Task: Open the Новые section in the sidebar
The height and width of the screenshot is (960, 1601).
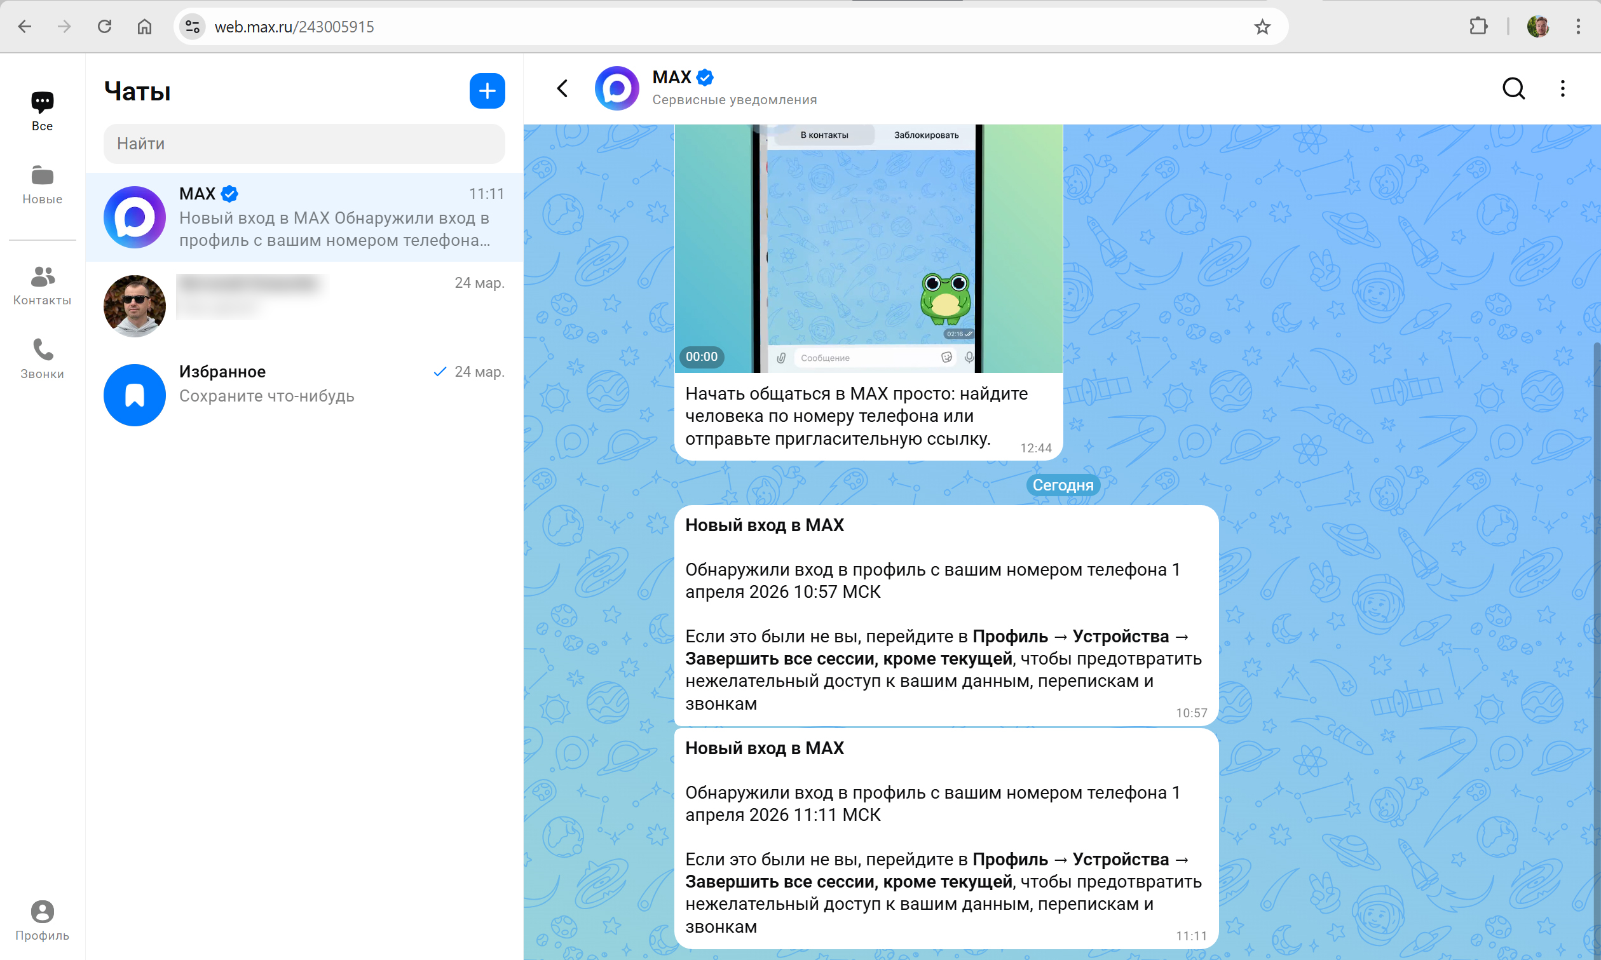Action: pos(41,184)
